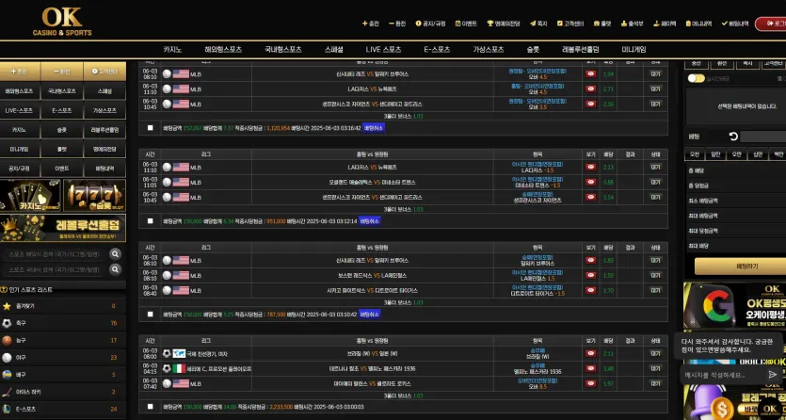The image size is (786, 420).
Task: Add 십만 amount to bet slip
Action: 758,154
